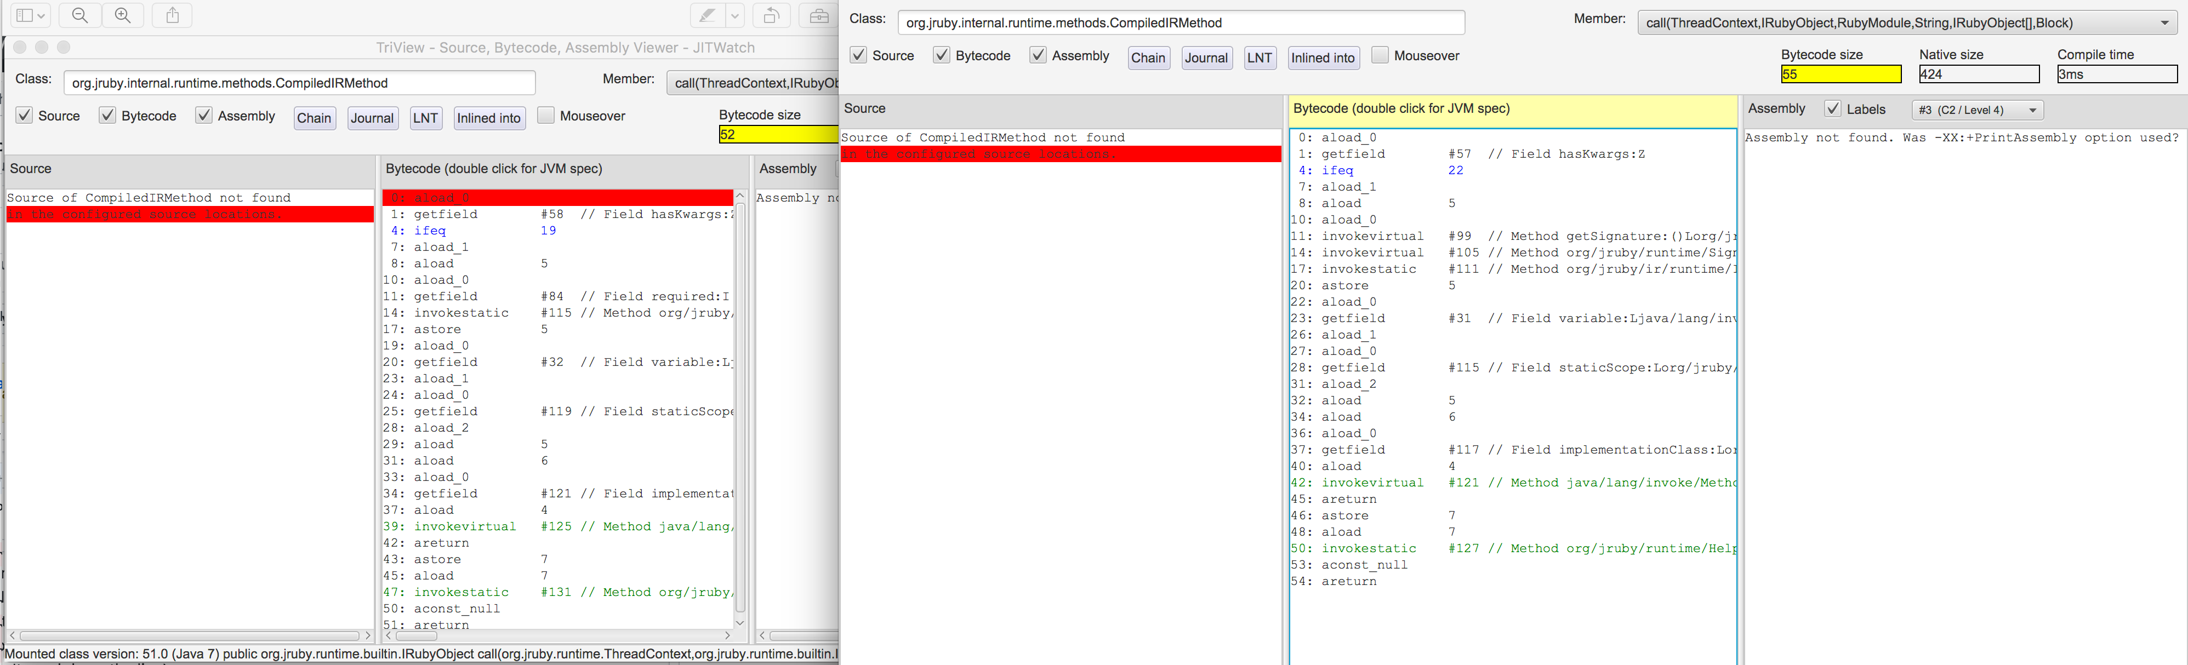Click the left bytecode panel vertical scrollbar

coord(740,408)
